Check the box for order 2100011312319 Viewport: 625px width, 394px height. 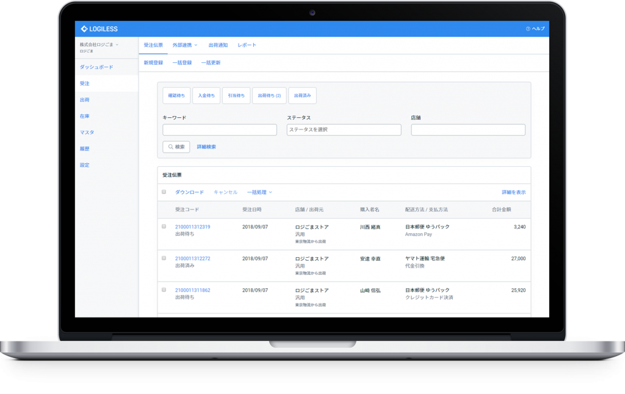pyautogui.click(x=164, y=227)
